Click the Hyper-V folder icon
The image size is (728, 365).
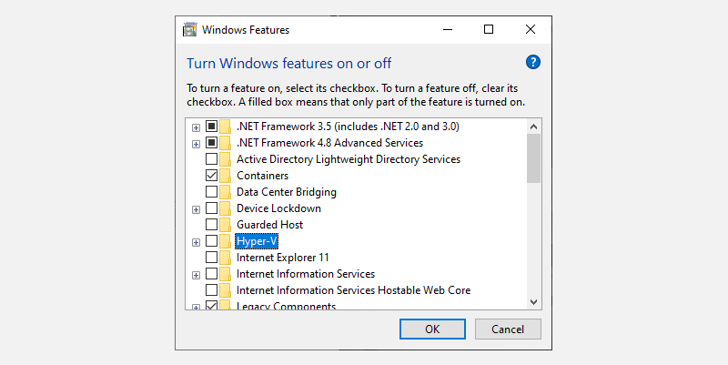point(225,241)
